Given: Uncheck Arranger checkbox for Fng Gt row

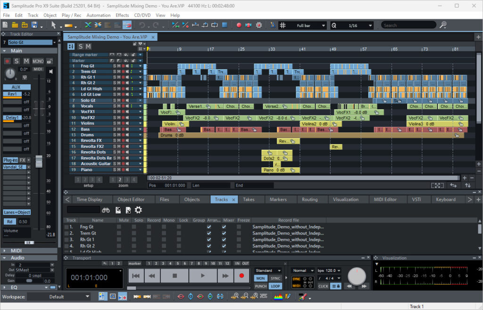Looking at the screenshot, I should coord(209,227).
